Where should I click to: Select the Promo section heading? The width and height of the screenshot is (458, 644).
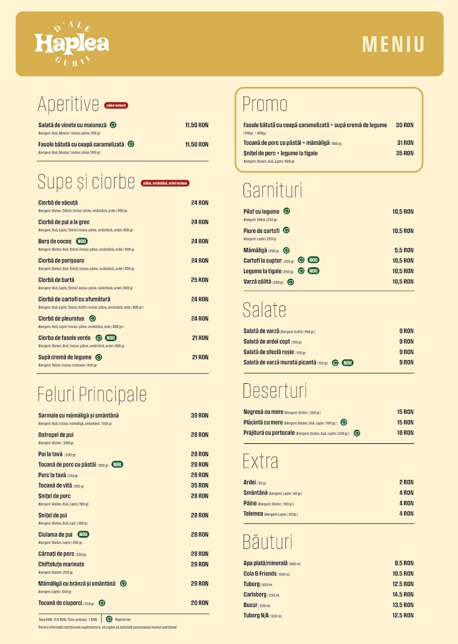[265, 104]
